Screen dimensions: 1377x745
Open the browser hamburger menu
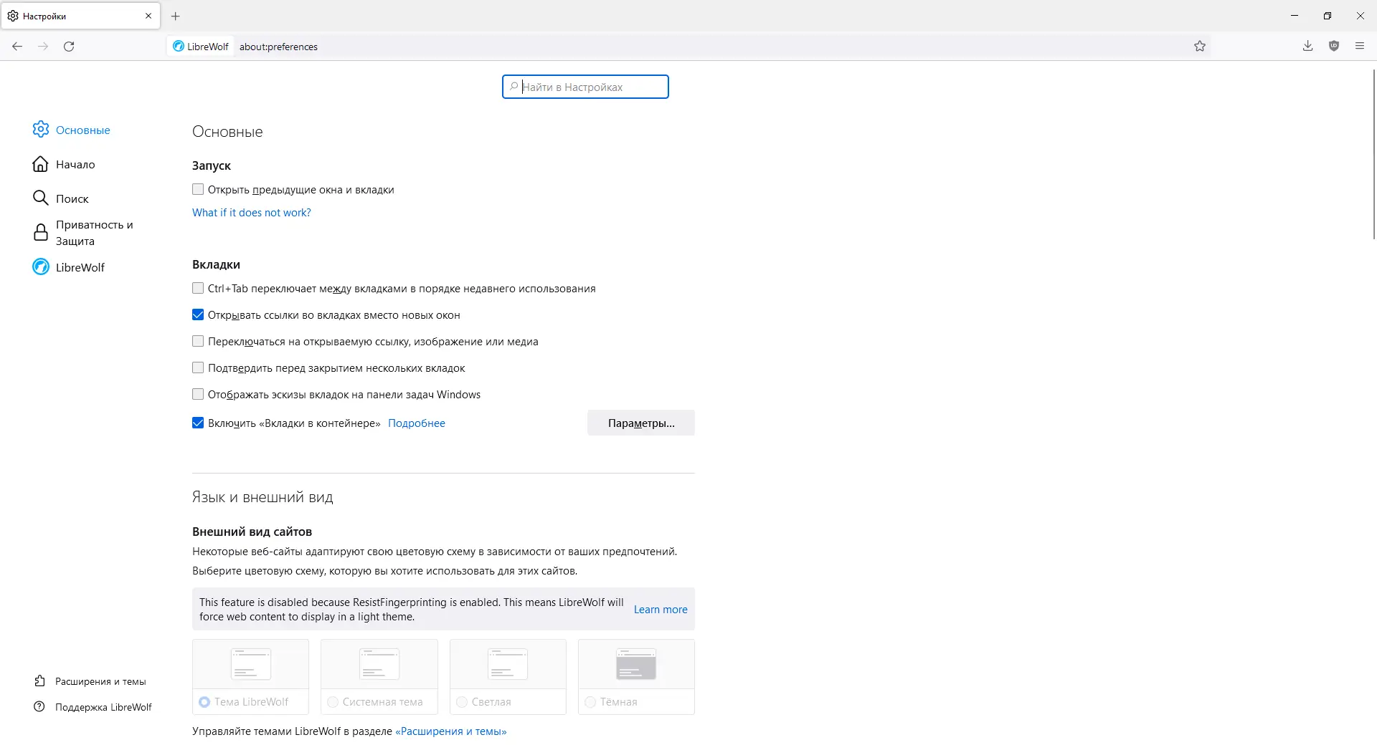(1359, 46)
